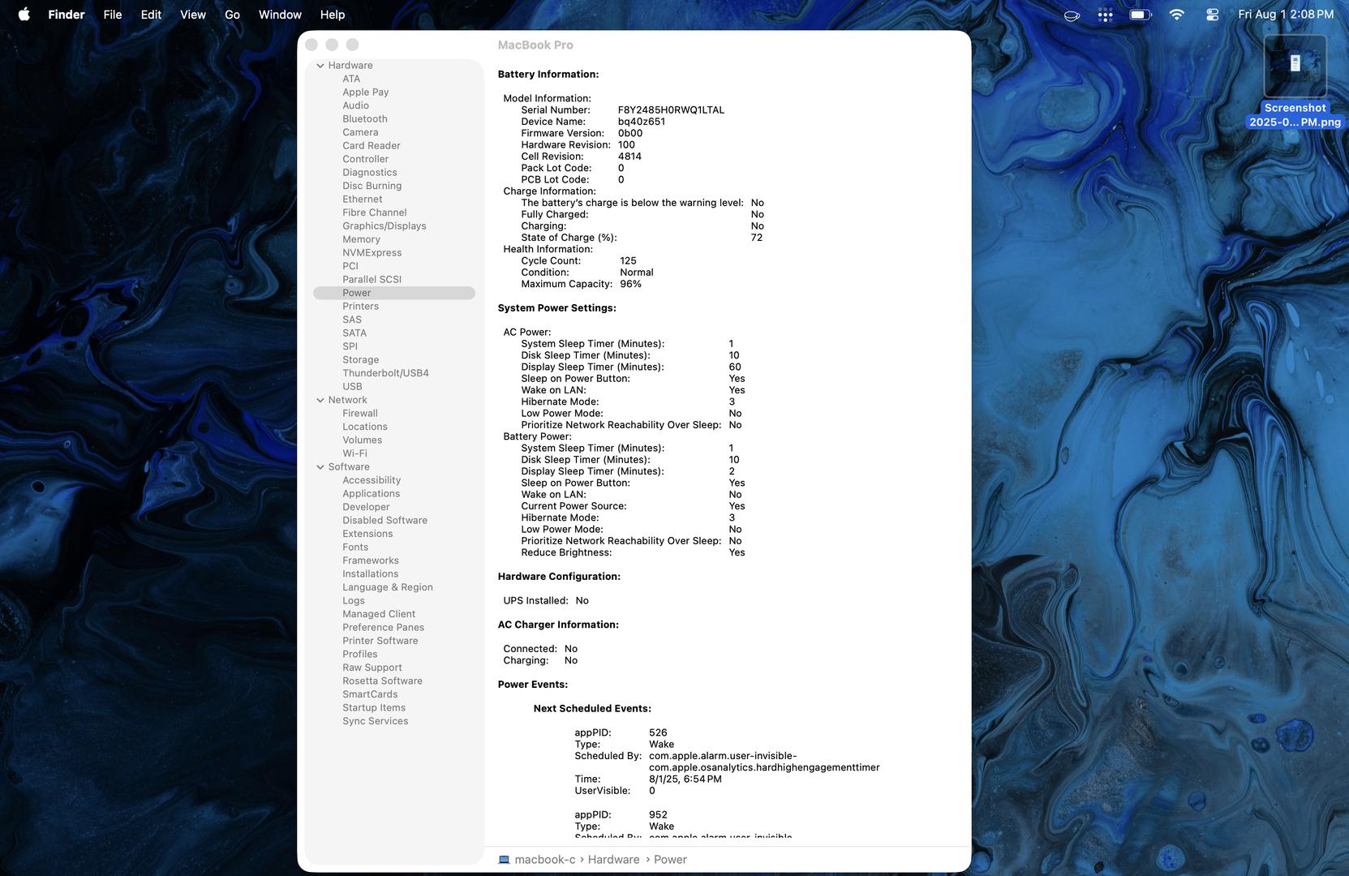Select Startup Items in the sidebar
The width and height of the screenshot is (1349, 876).
(374, 708)
